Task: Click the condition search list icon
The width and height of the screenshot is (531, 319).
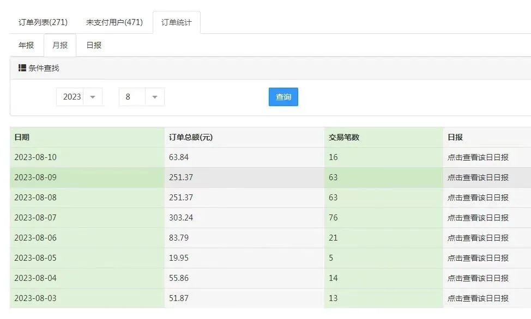Action: pyautogui.click(x=22, y=68)
